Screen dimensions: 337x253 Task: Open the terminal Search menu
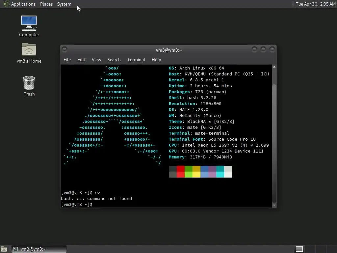pos(114,60)
